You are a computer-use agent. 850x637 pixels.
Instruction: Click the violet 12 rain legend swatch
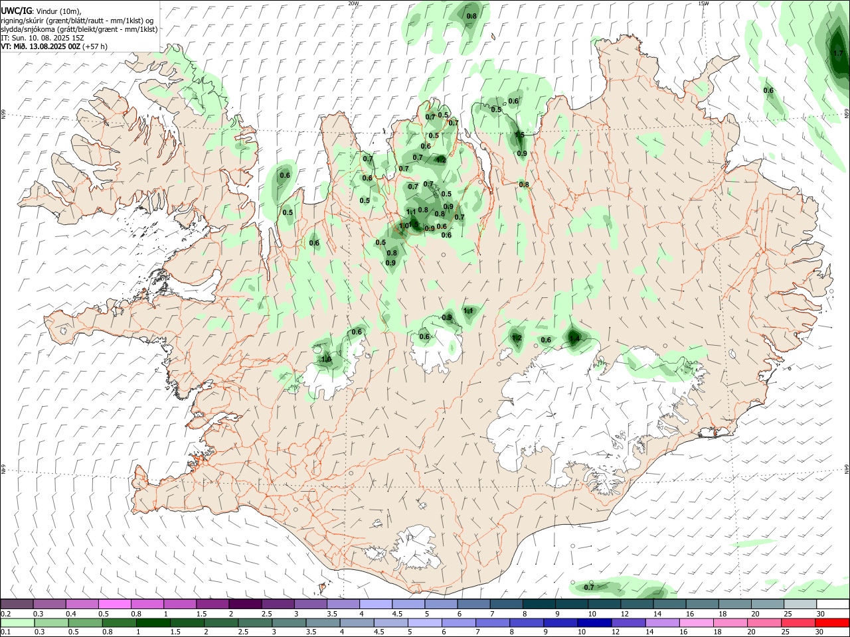click(628, 622)
